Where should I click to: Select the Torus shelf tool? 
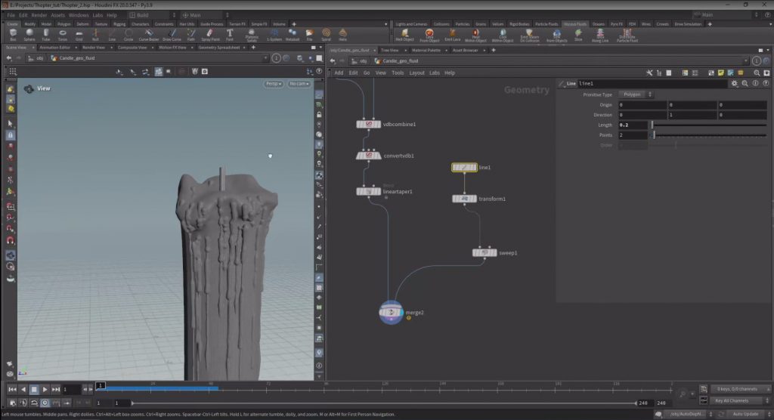(62, 35)
